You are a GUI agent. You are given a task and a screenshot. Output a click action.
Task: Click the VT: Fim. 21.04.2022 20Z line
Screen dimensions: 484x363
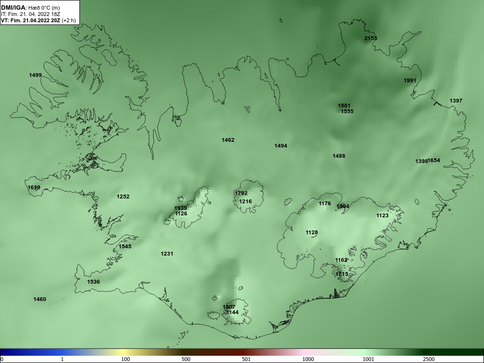click(x=38, y=20)
